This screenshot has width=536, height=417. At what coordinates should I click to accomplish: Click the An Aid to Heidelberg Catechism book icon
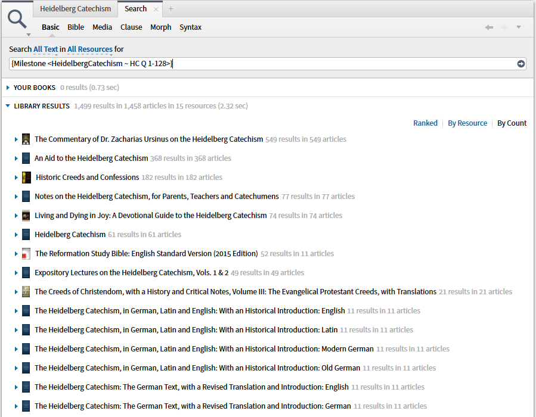point(26,158)
